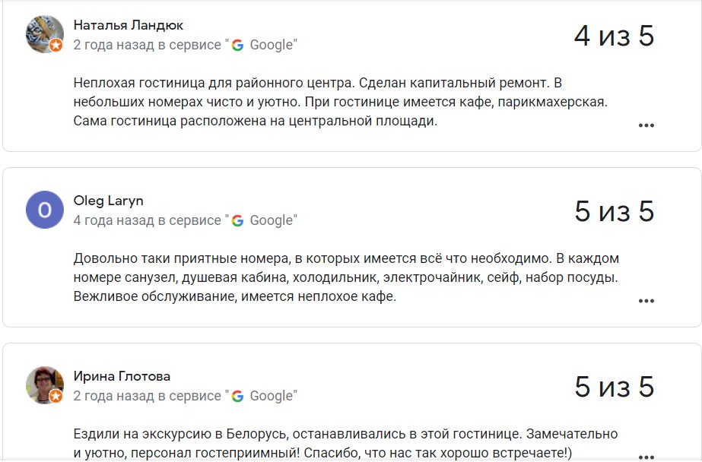The height and width of the screenshot is (462, 702).
Task: Open three-dot menu on Oleg Laryn's review
Action: point(646,301)
